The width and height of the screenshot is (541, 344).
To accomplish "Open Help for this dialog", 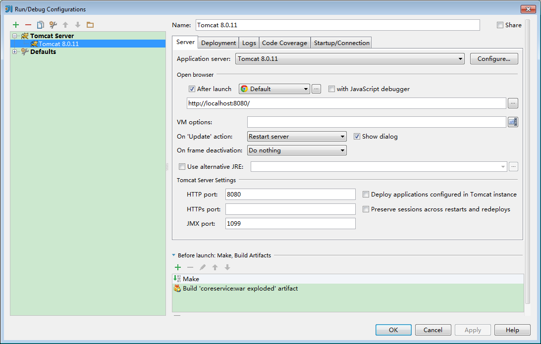I will 512,330.
